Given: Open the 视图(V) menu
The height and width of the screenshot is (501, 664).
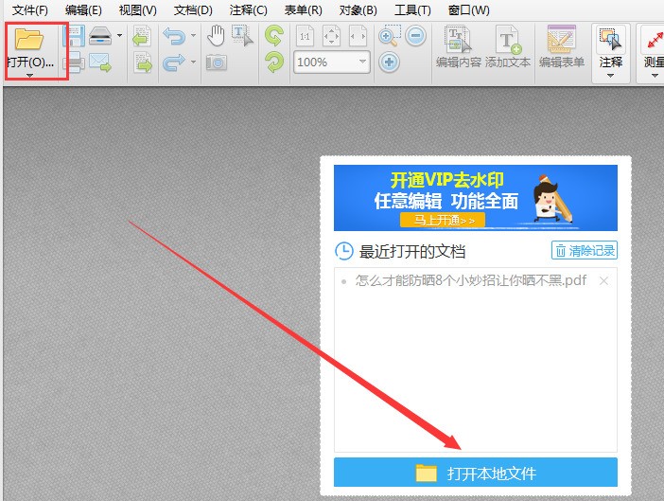Looking at the screenshot, I should pyautogui.click(x=138, y=10).
